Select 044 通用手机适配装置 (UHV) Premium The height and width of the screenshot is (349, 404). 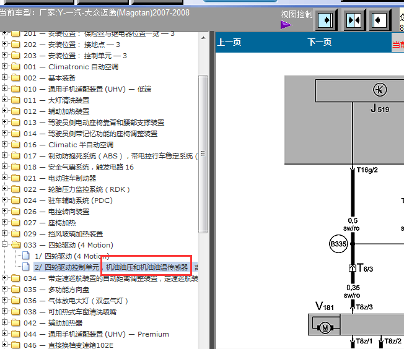tap(96, 334)
